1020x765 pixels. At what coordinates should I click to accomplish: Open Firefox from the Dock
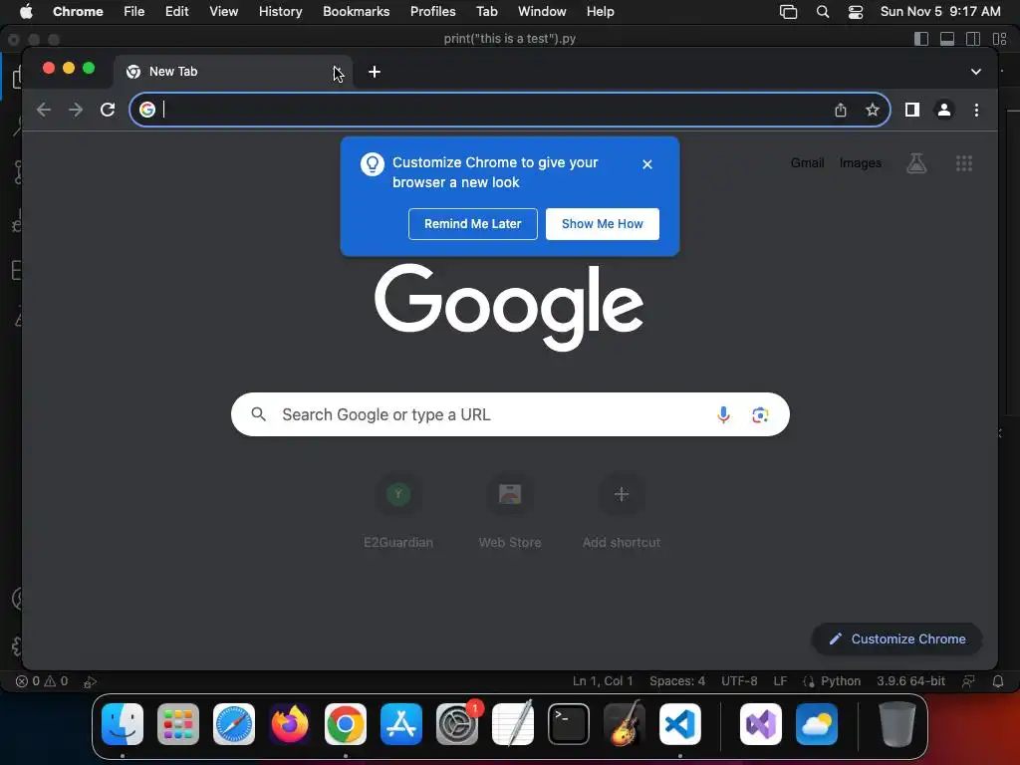[x=290, y=724]
